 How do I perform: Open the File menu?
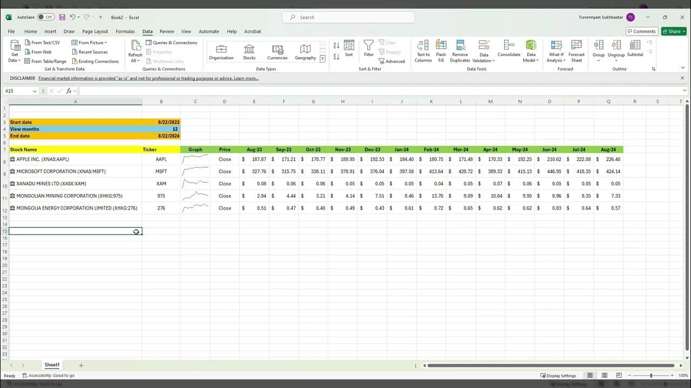coord(11,31)
